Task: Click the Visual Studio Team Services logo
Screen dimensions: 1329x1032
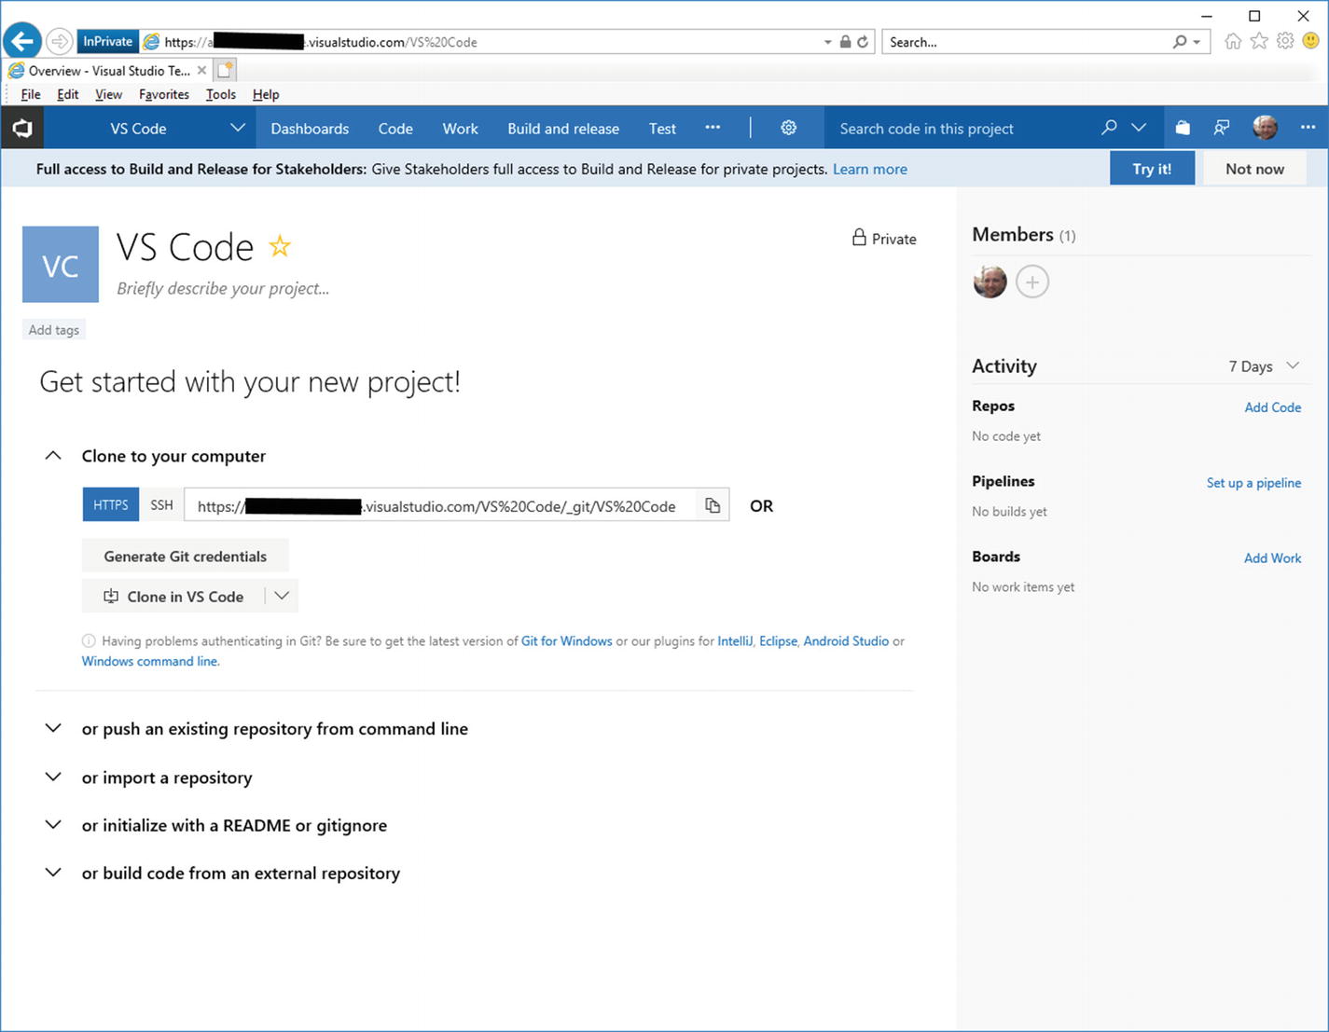Action: click(22, 128)
